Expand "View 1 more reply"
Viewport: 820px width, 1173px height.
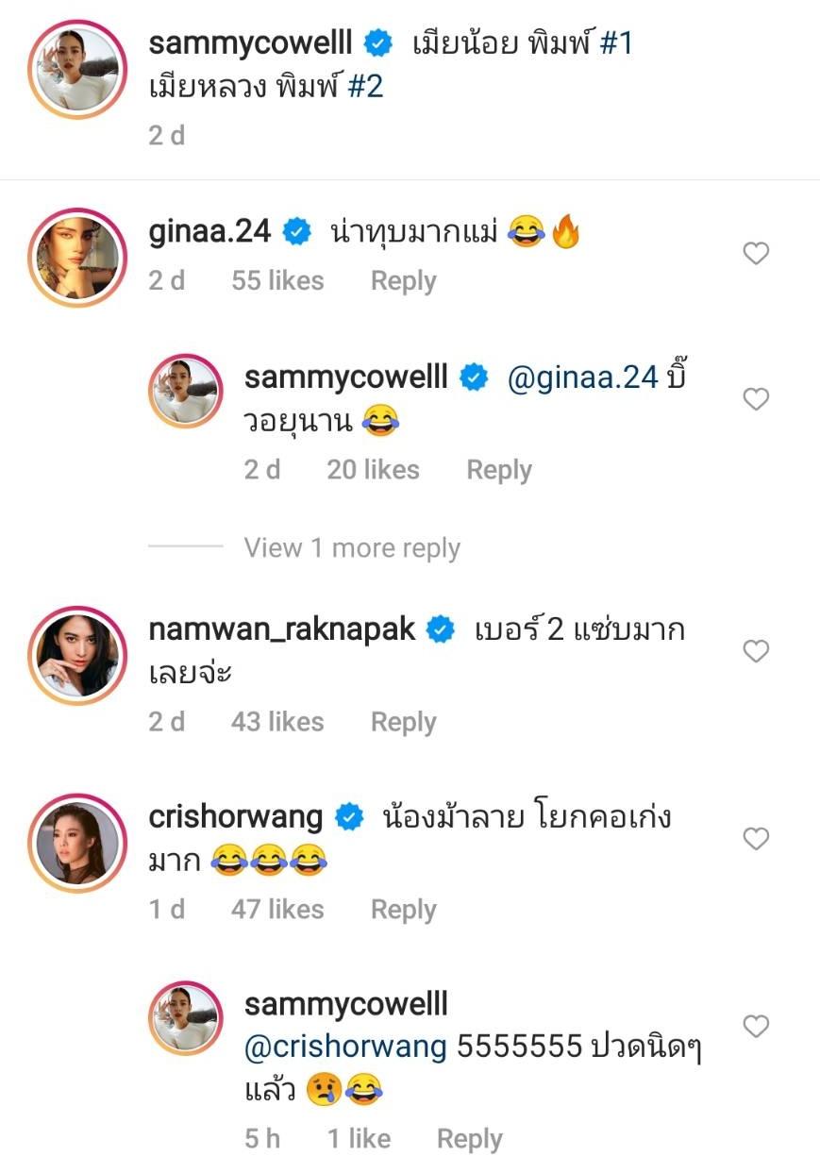[352, 548]
